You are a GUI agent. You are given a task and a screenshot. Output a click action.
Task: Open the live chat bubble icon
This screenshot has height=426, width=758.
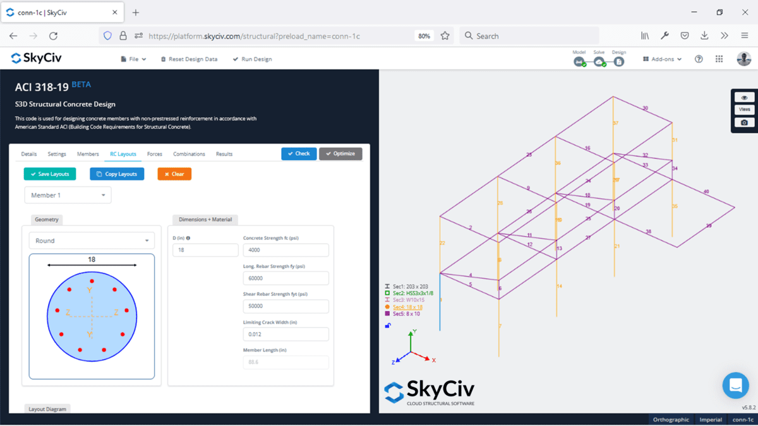coord(735,385)
